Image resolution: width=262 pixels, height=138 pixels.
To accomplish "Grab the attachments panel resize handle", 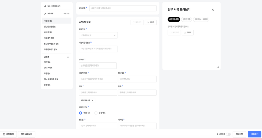I will [218, 67].
